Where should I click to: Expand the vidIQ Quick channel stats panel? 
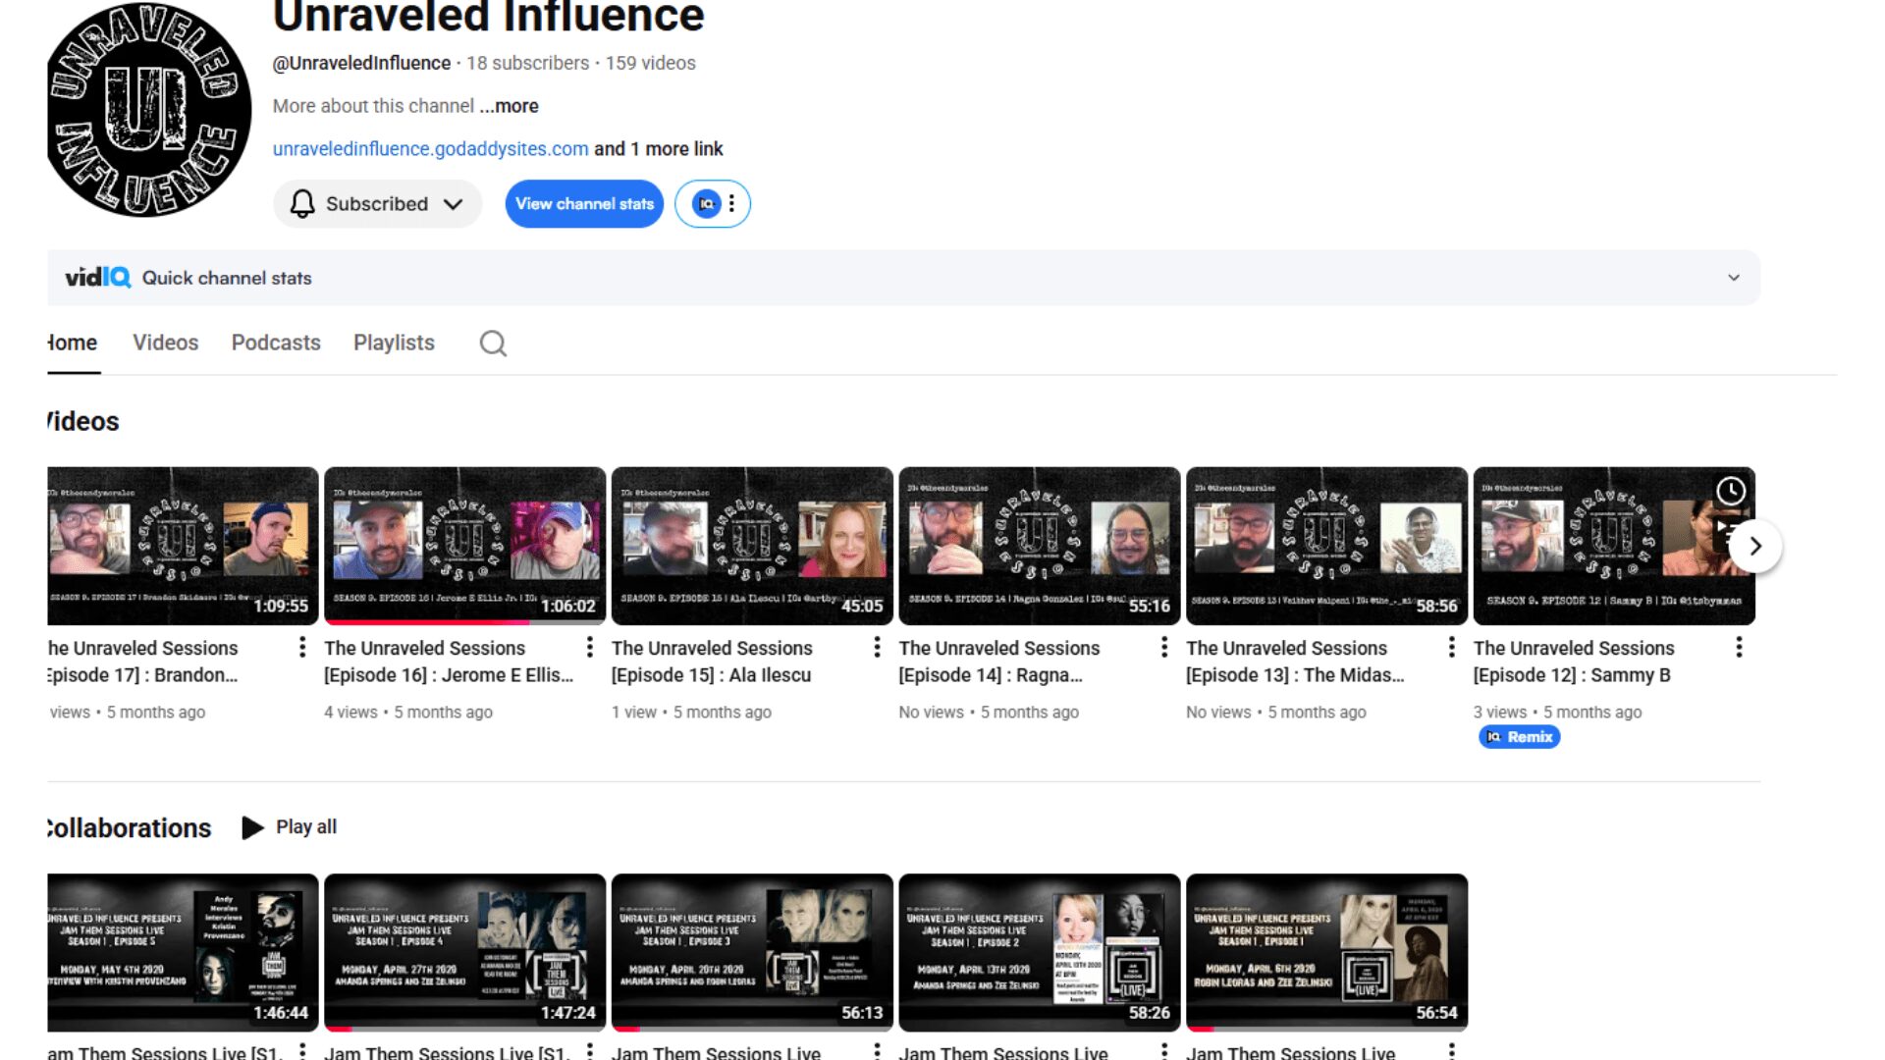[x=1733, y=278]
